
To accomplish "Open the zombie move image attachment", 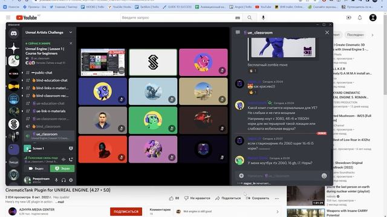I will (283, 48).
